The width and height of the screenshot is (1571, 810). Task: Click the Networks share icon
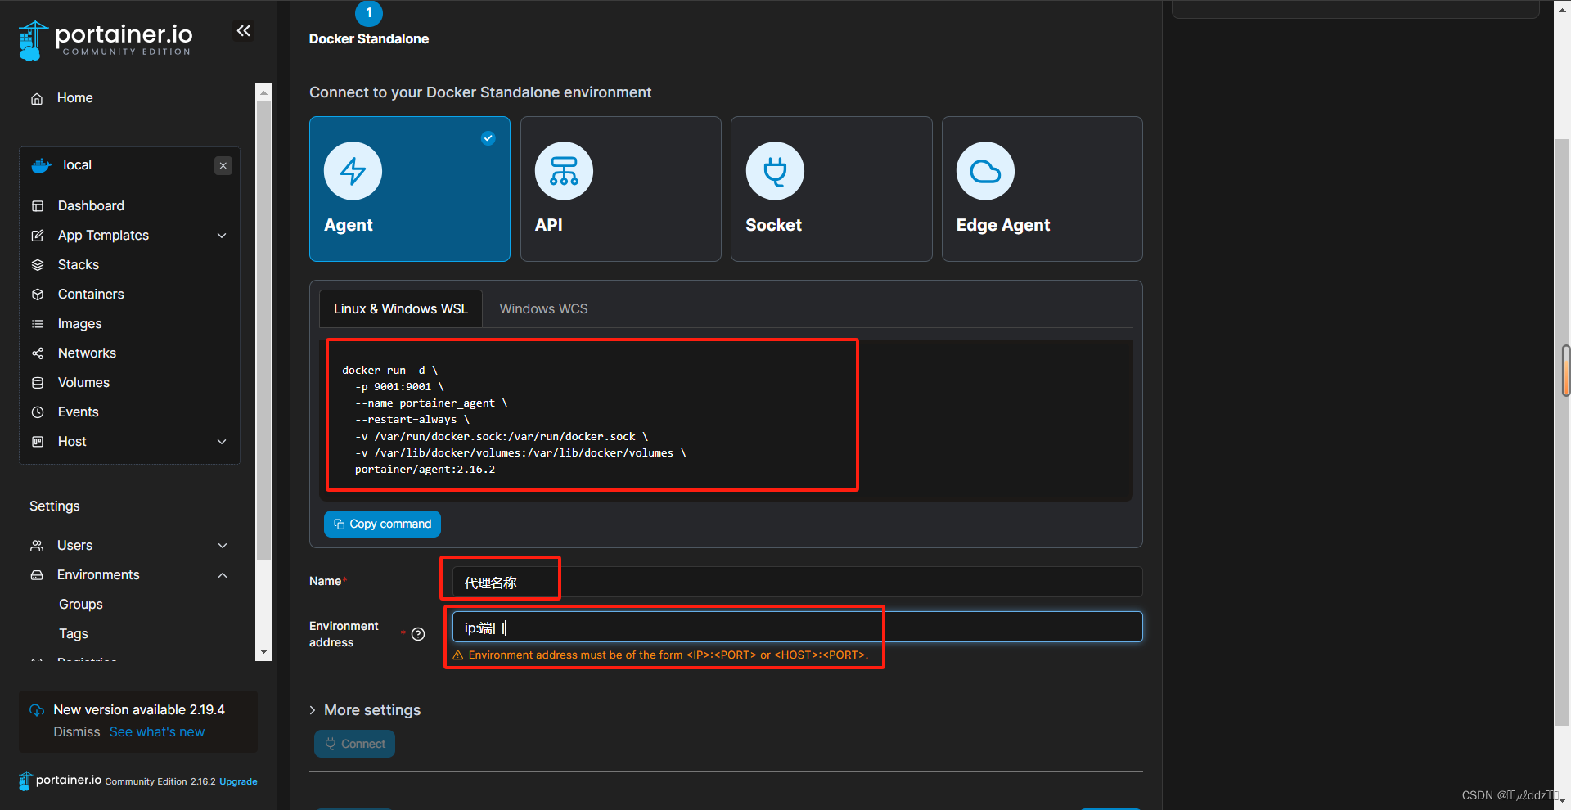coord(38,353)
